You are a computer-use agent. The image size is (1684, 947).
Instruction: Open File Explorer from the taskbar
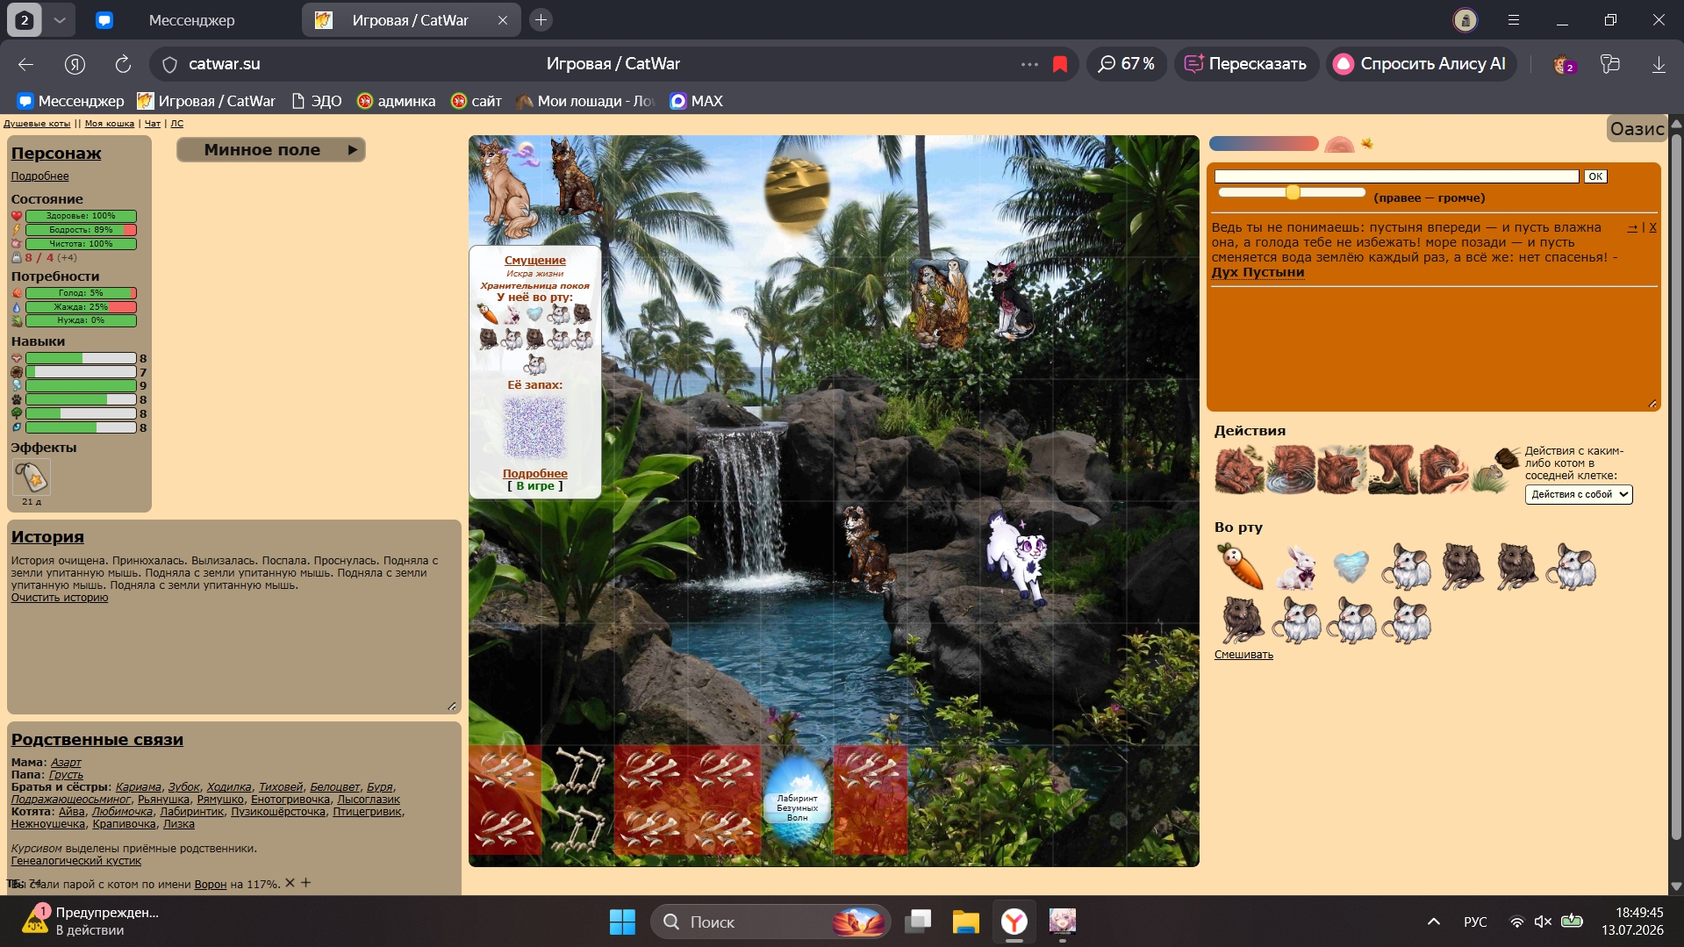[x=965, y=922]
